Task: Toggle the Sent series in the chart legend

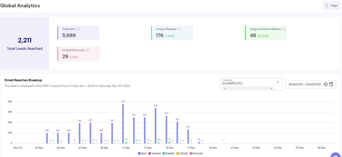Action: click(x=143, y=154)
